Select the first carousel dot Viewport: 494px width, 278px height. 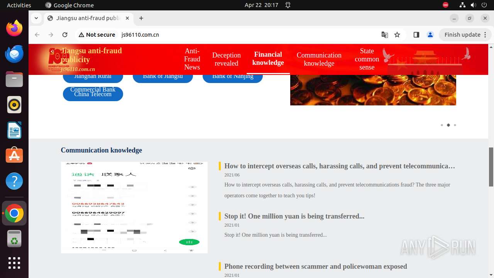coord(442,125)
